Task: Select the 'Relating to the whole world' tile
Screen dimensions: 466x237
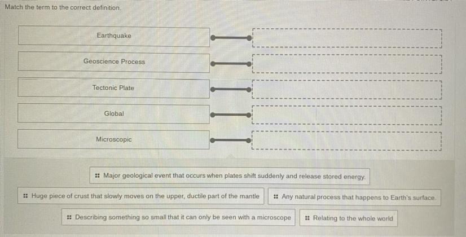Action: [348, 218]
